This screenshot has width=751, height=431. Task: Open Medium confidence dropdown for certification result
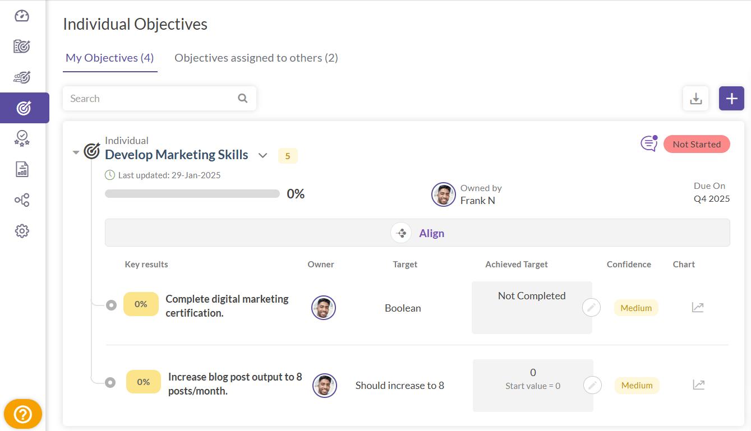(636, 308)
